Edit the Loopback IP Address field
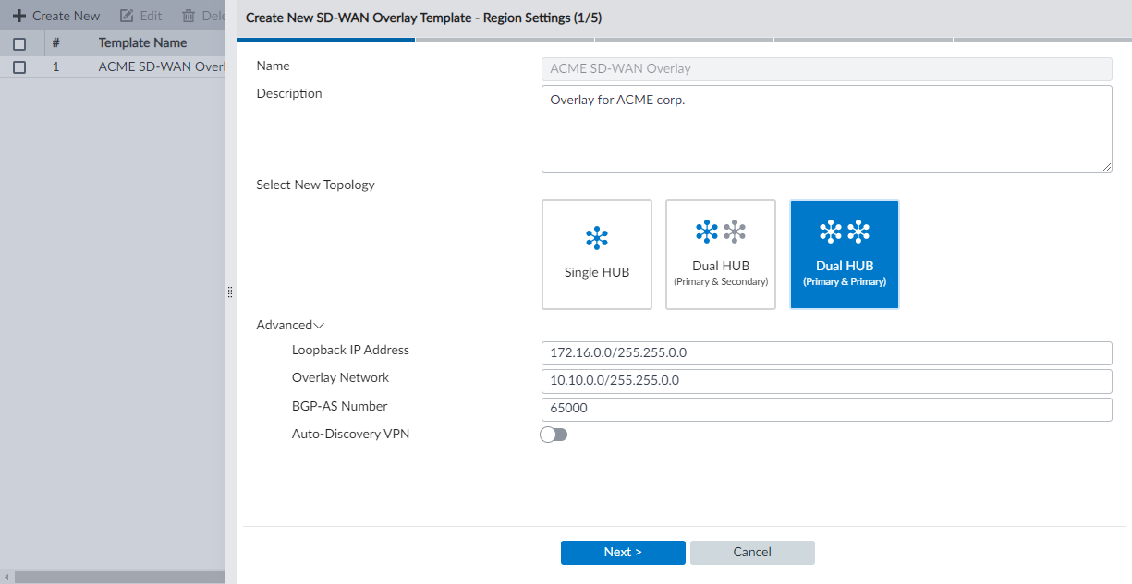The image size is (1132, 584). click(x=826, y=353)
